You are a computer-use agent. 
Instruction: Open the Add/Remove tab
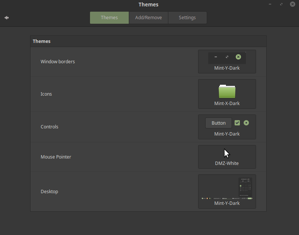[x=148, y=18]
